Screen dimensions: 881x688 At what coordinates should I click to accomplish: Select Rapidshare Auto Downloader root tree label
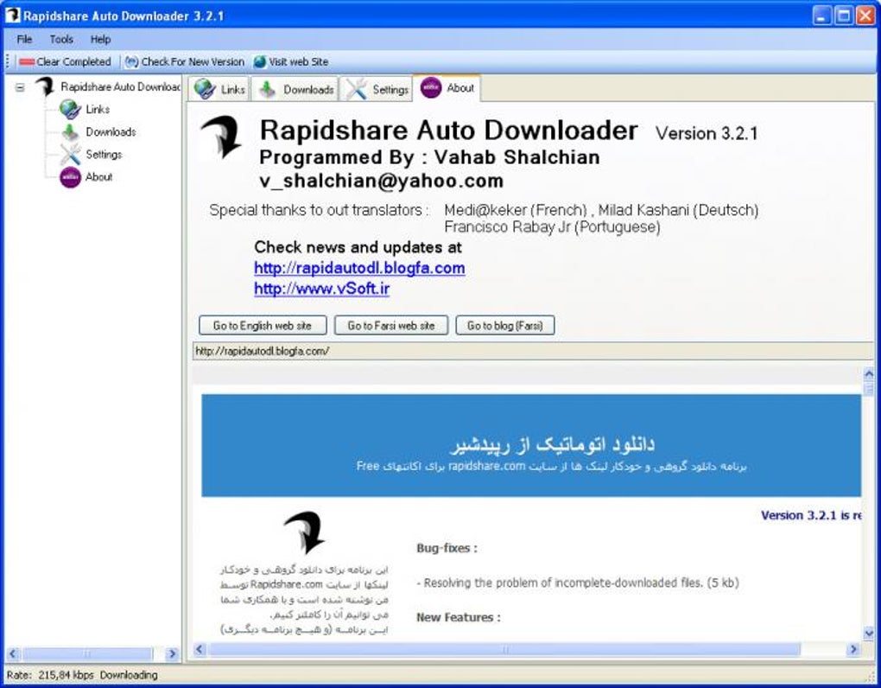point(120,87)
